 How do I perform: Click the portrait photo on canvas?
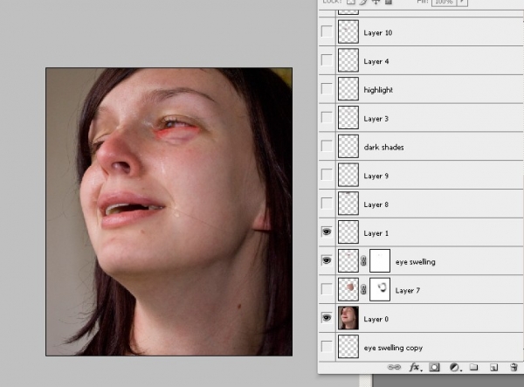(169, 211)
